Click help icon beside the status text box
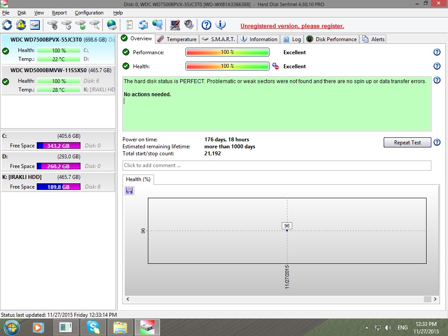 [437, 80]
